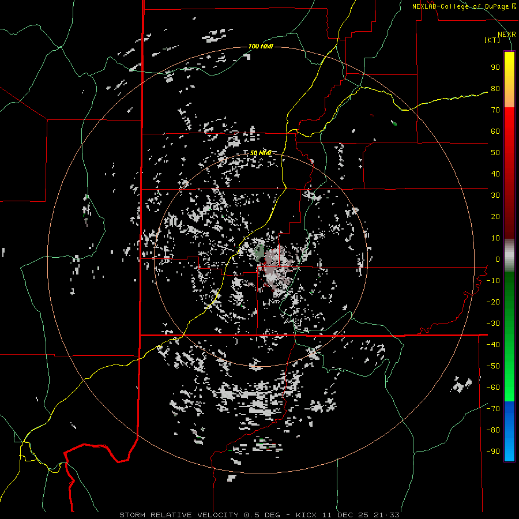
Task: Click the 90 value on the velocity scale
Action: (495, 67)
